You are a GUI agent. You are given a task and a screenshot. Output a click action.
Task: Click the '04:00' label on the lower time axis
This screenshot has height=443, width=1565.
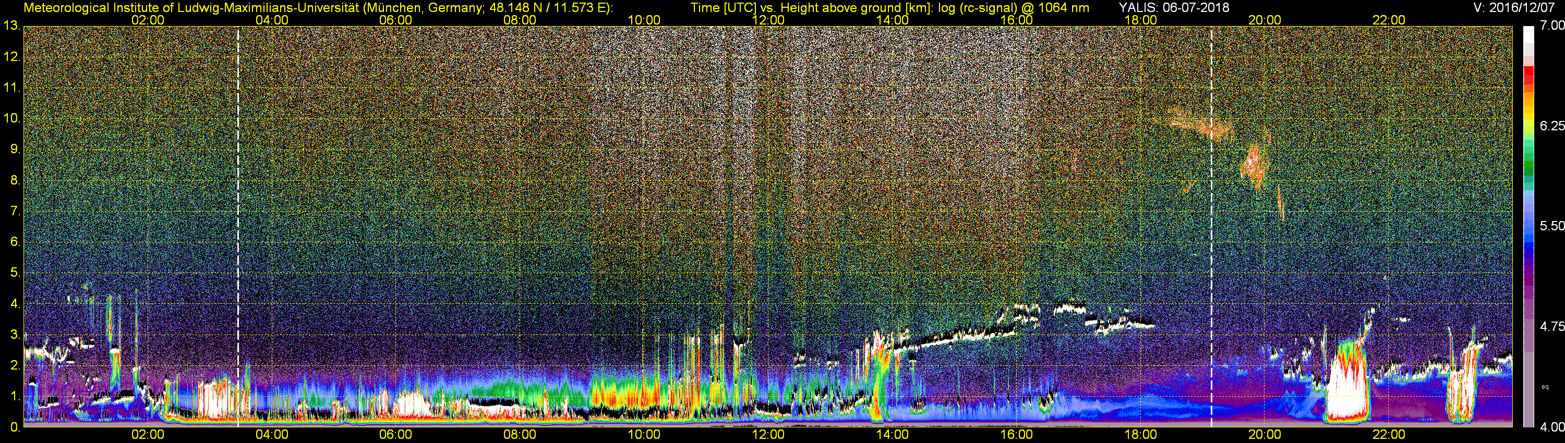pyautogui.click(x=272, y=435)
